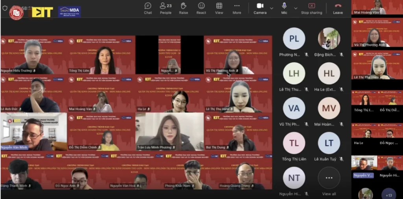Click the NT participant avatar
This screenshot has width=403, height=199.
294,178
